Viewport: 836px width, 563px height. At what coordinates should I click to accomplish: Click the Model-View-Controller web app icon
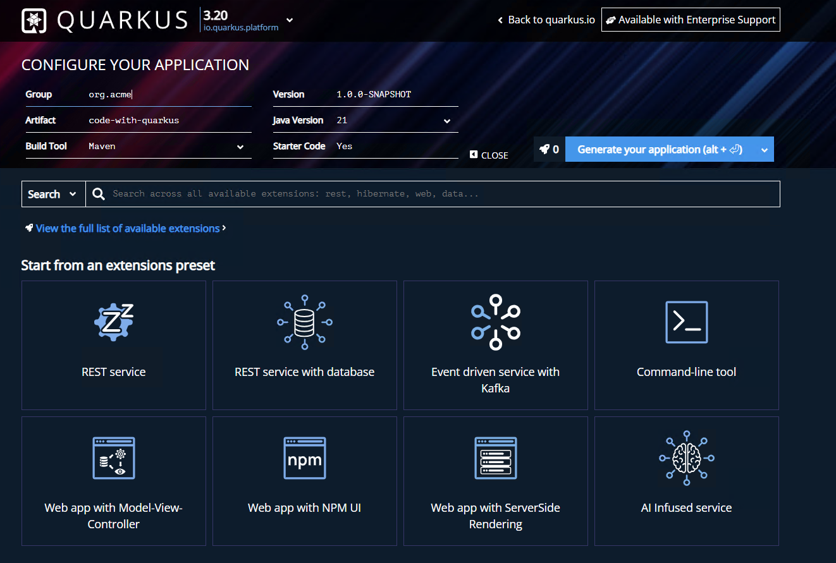(x=114, y=458)
